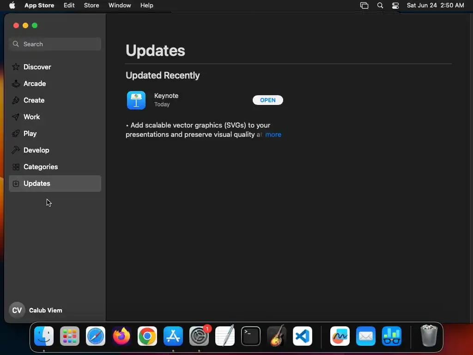473x355 pixels.
Task: Click the Arcade joystick icon
Action: 16,84
